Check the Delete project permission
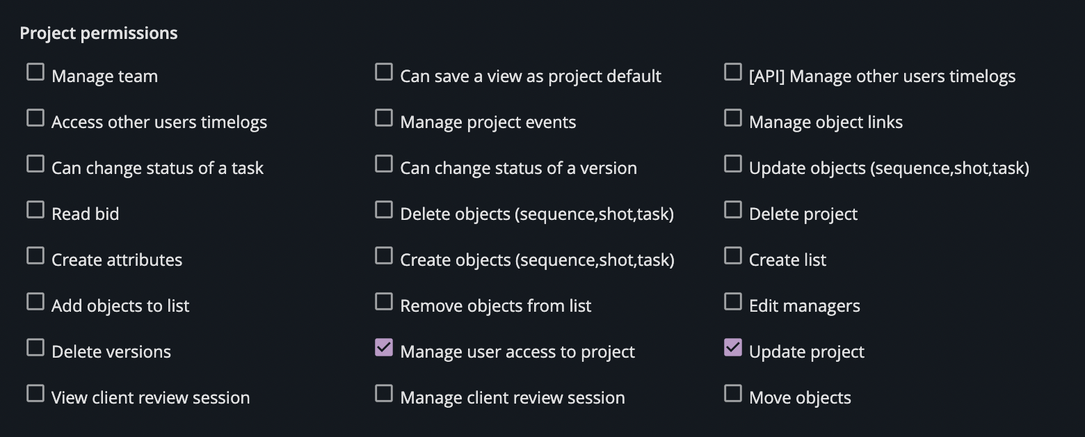This screenshot has width=1085, height=437. click(733, 210)
